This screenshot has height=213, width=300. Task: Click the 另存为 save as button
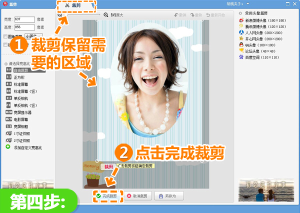click(169, 196)
